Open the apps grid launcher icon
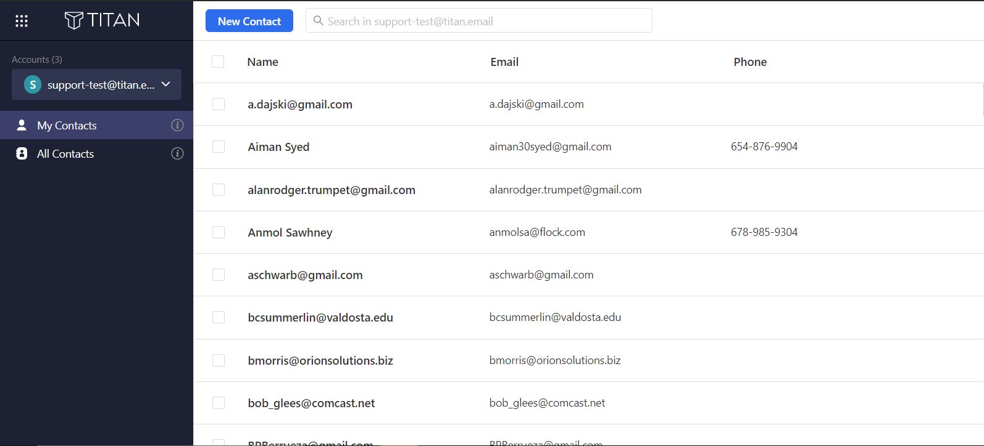 pos(22,21)
